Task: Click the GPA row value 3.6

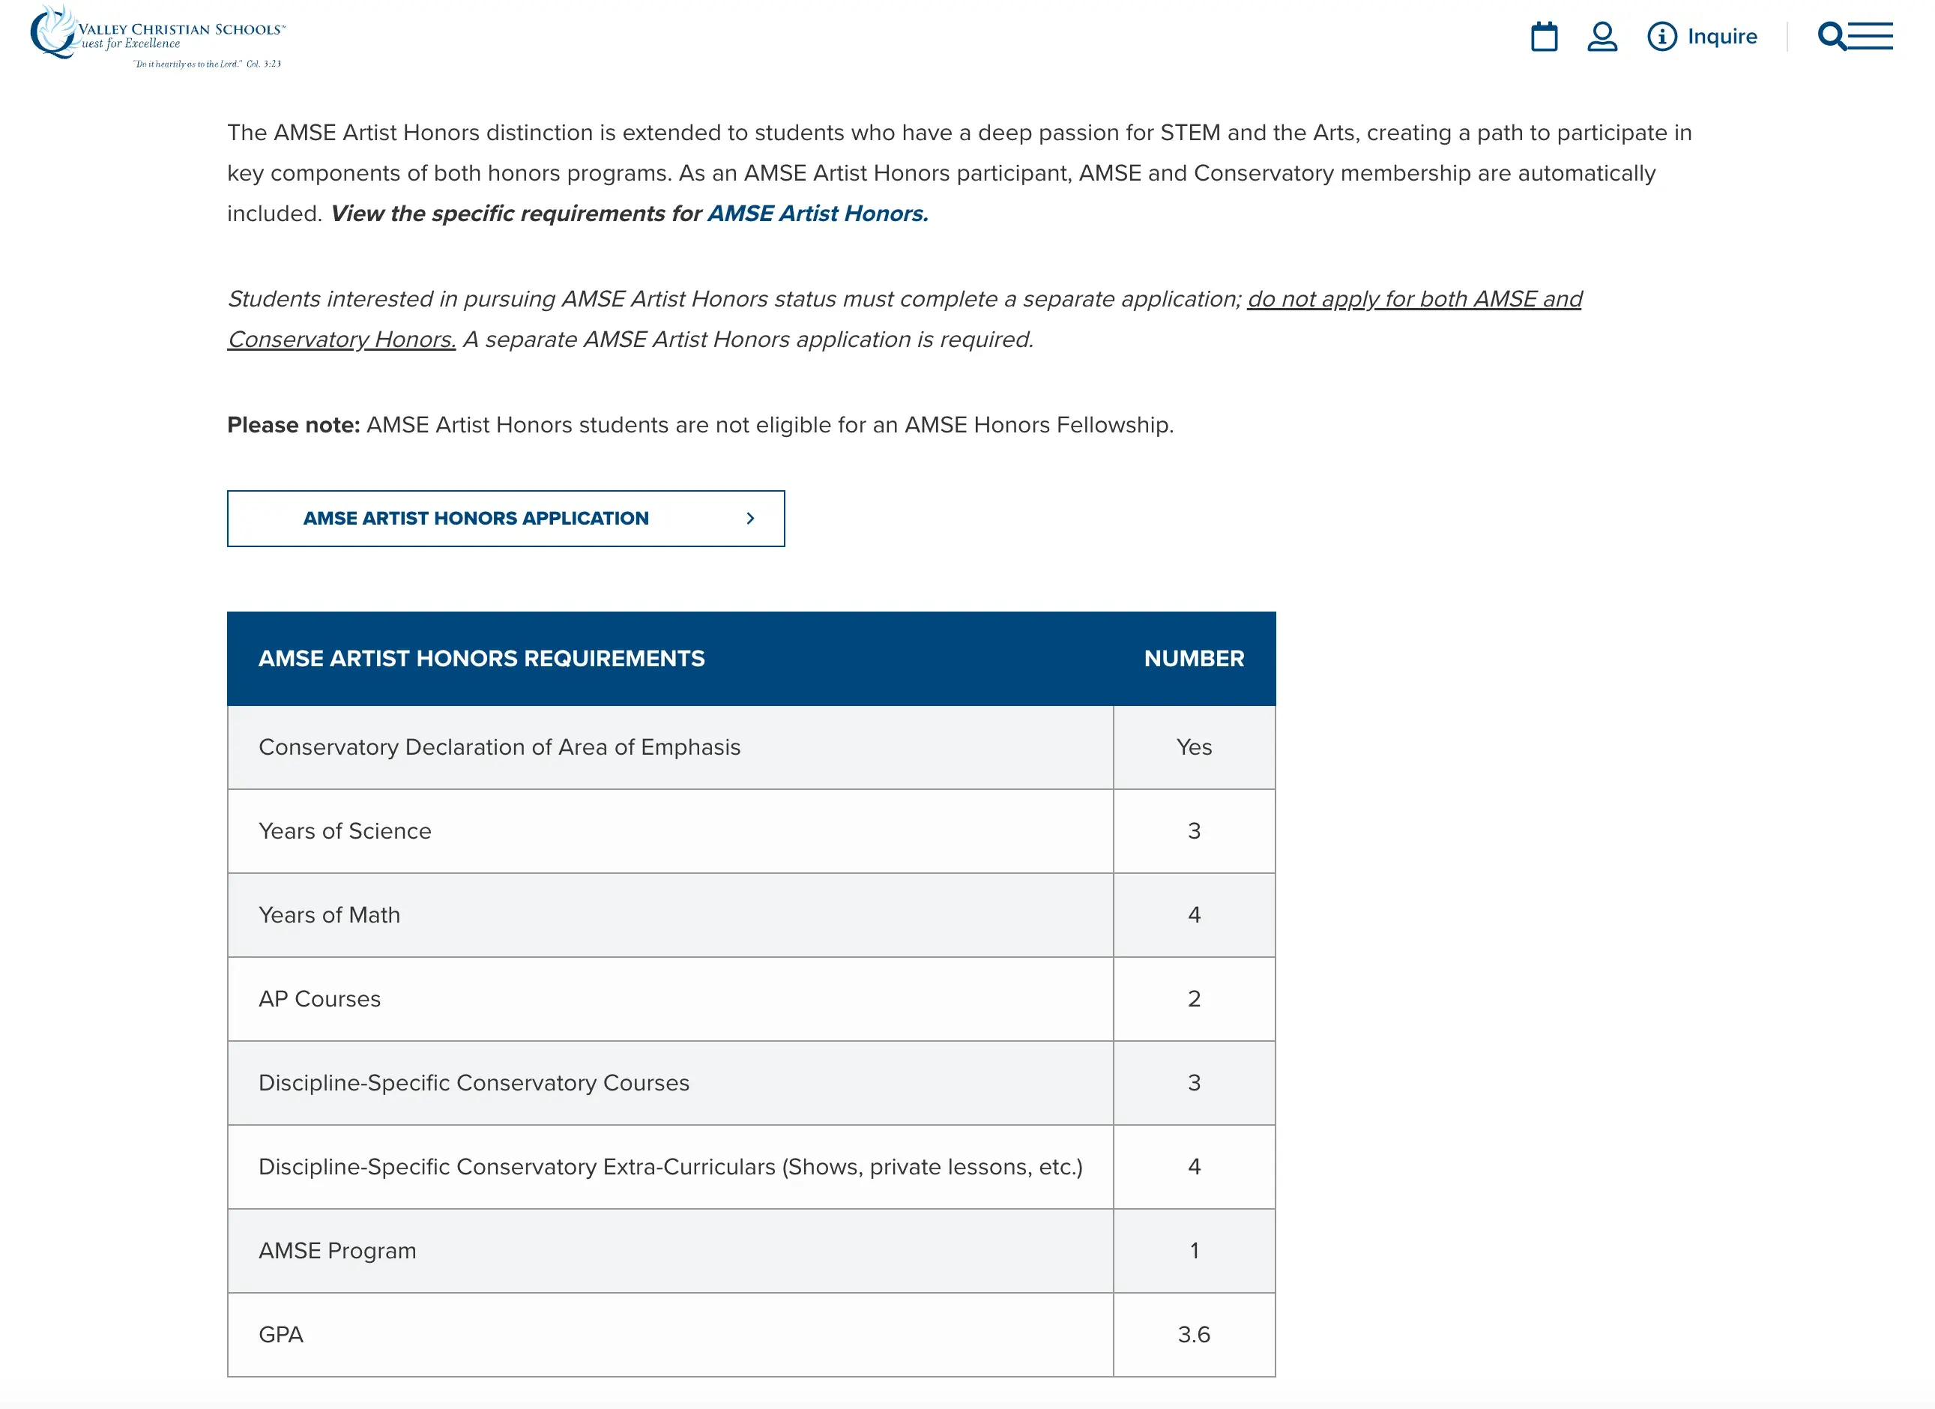Action: pos(1193,1334)
